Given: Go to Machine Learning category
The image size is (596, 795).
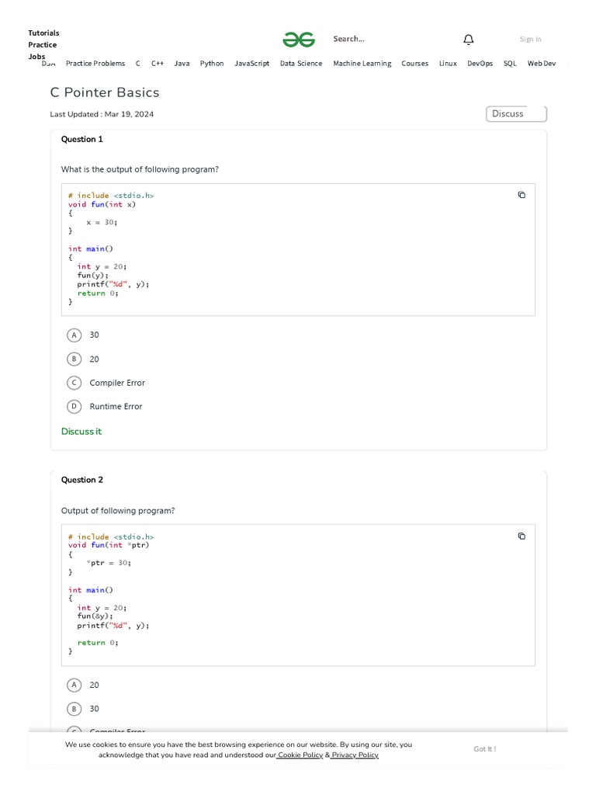Looking at the screenshot, I should pos(362,64).
